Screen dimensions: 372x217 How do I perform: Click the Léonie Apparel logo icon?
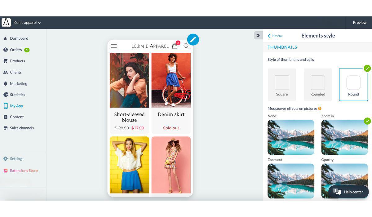6,23
